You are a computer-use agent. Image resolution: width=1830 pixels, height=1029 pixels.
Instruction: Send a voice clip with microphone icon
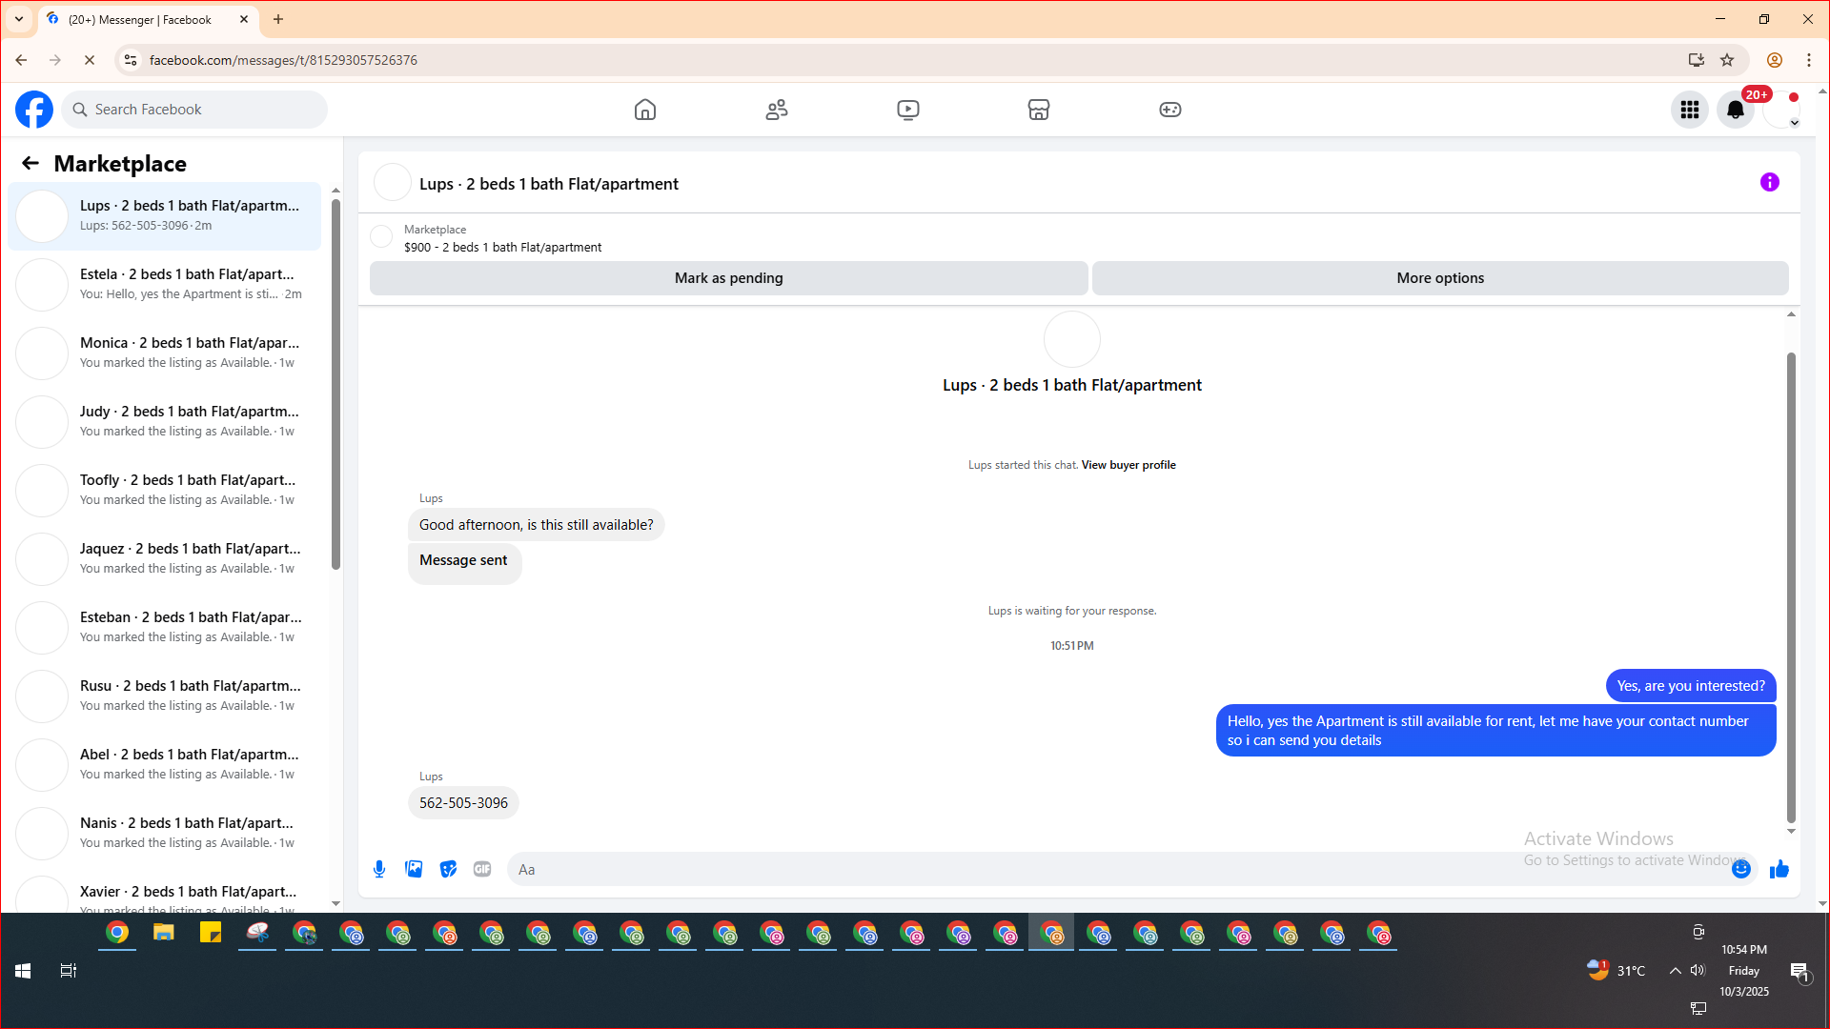coord(379,869)
